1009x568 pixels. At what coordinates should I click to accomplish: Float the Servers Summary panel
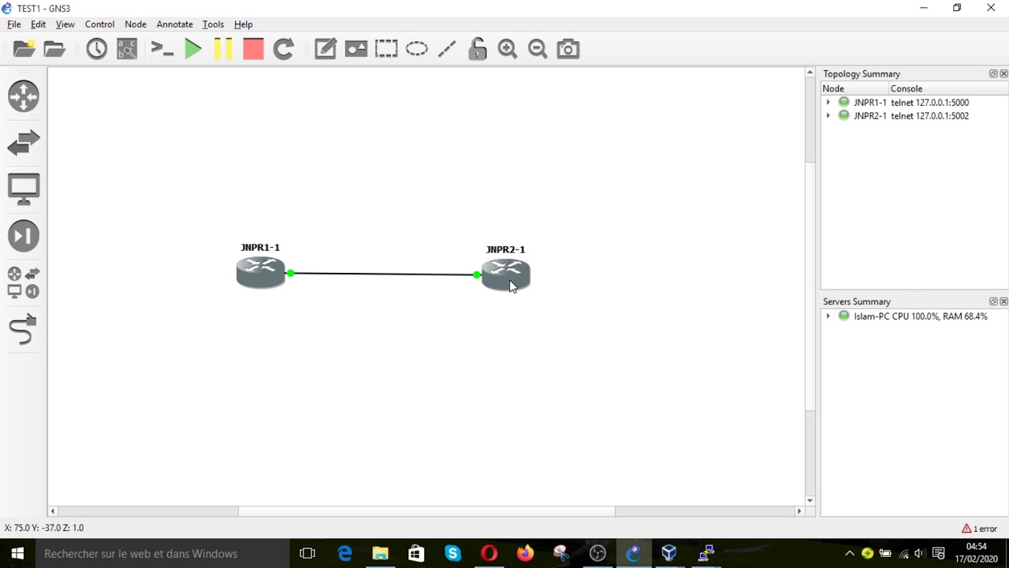tap(993, 301)
